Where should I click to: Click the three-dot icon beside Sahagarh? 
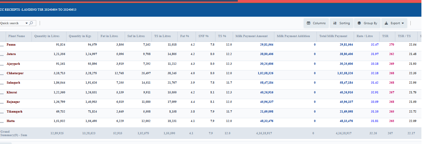(x=2, y=84)
